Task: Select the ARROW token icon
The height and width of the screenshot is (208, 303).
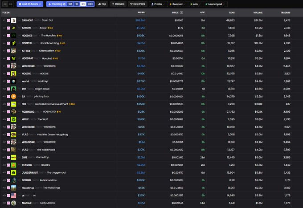Action: coord(13,28)
